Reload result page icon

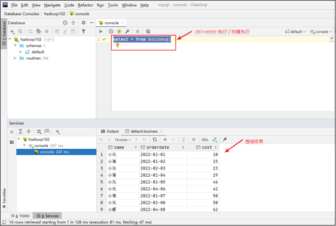[x=155, y=140]
